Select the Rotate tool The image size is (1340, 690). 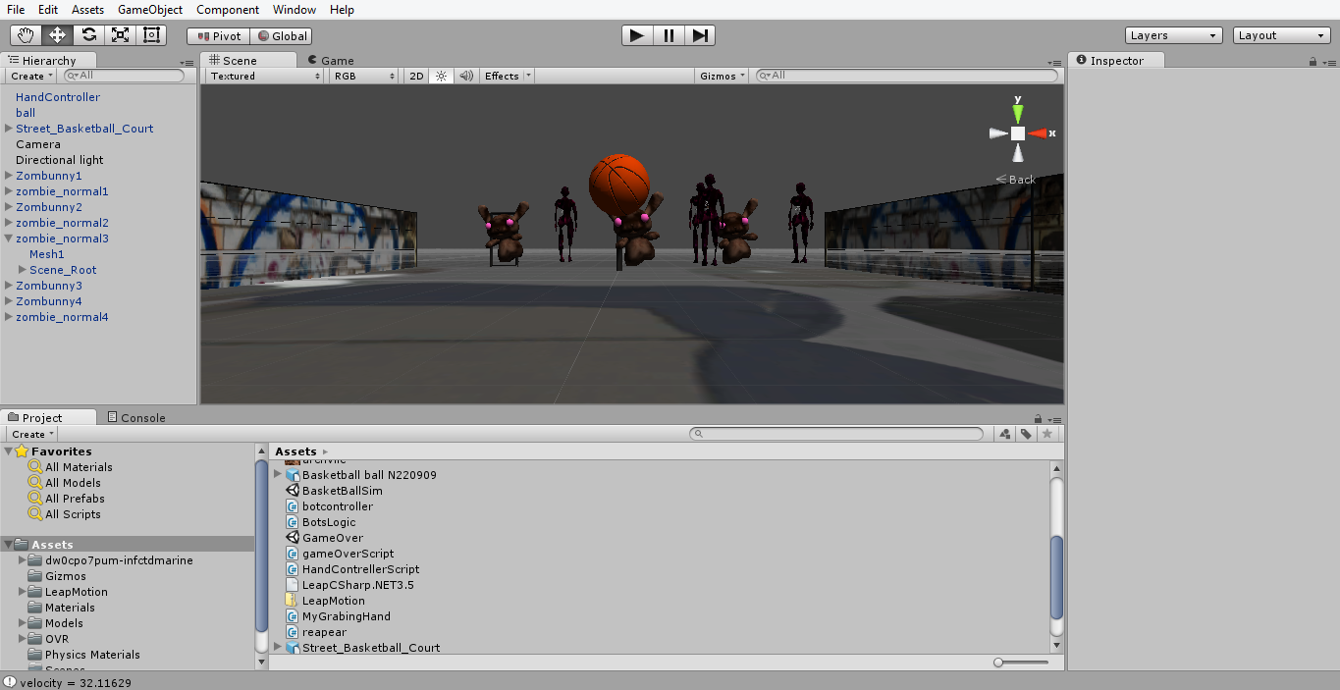coord(89,35)
